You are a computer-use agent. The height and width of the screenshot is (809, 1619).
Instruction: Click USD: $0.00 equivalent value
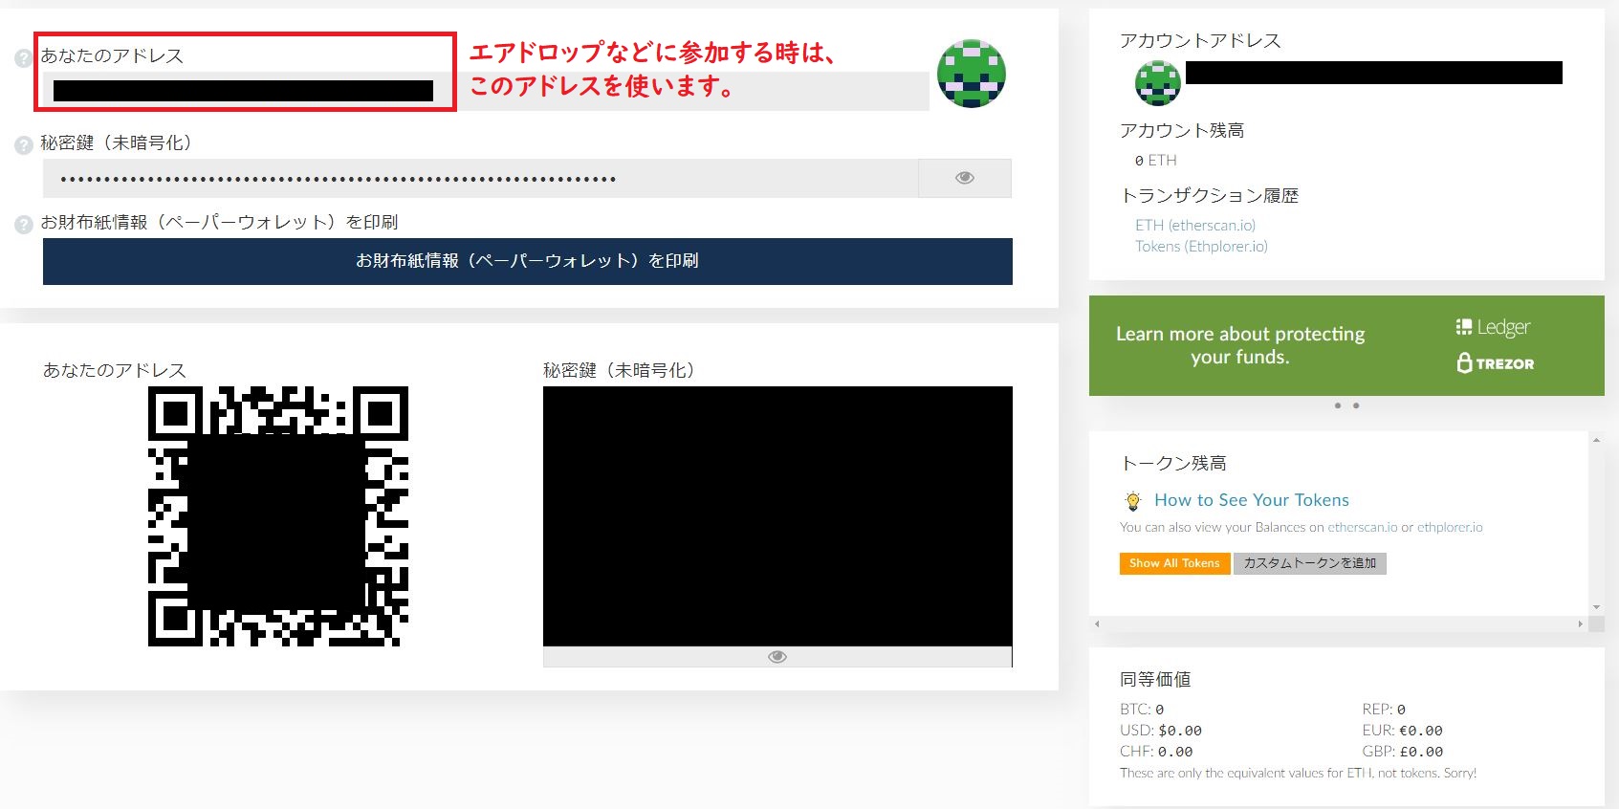pos(1161,731)
